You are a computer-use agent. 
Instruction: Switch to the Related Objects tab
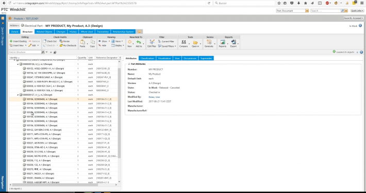44,32
